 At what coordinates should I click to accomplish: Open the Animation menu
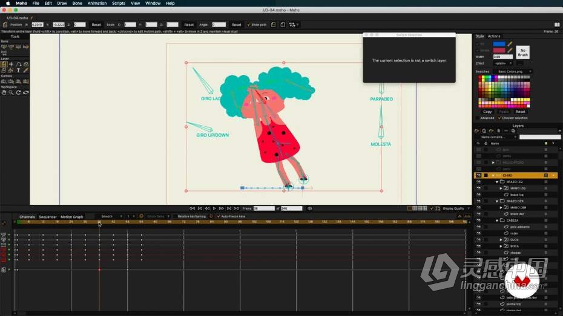[x=97, y=3]
